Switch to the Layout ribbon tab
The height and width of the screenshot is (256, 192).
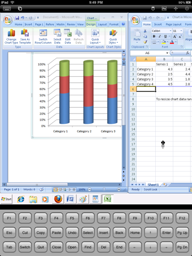pos(102,25)
